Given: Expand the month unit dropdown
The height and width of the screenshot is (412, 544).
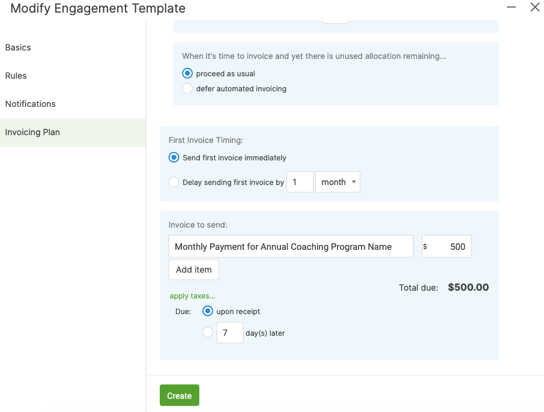Looking at the screenshot, I should (x=337, y=182).
